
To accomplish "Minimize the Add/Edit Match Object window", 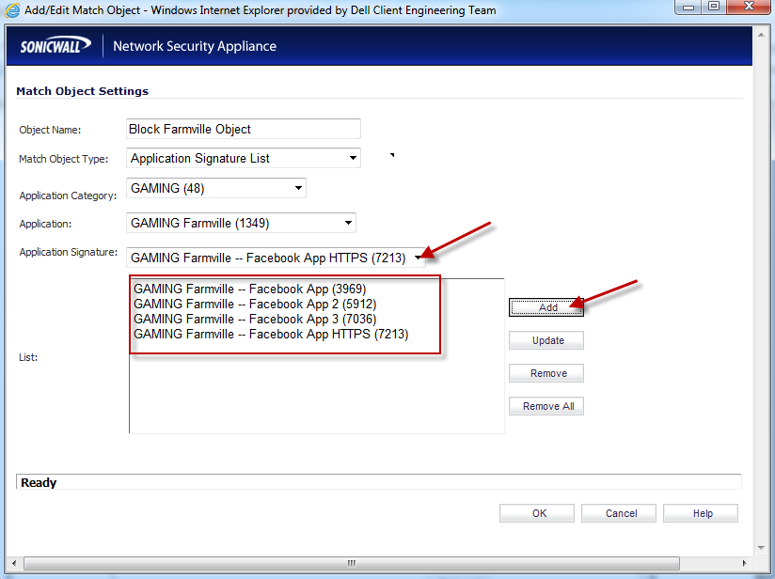I will (x=688, y=7).
